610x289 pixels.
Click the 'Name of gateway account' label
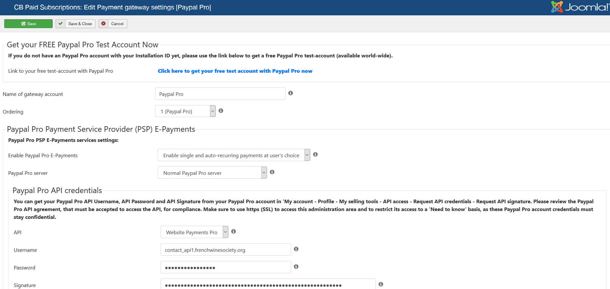[x=33, y=94]
